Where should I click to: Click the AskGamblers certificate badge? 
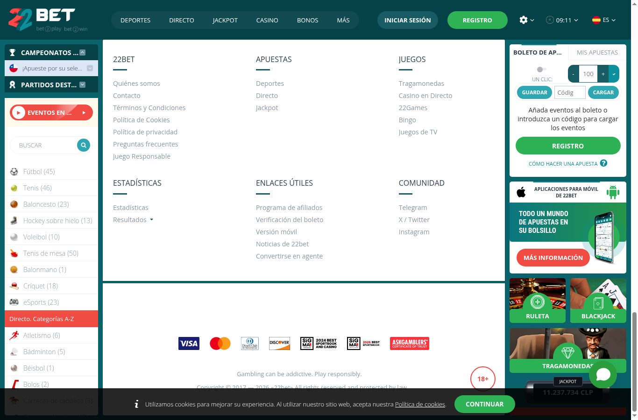[x=410, y=343]
